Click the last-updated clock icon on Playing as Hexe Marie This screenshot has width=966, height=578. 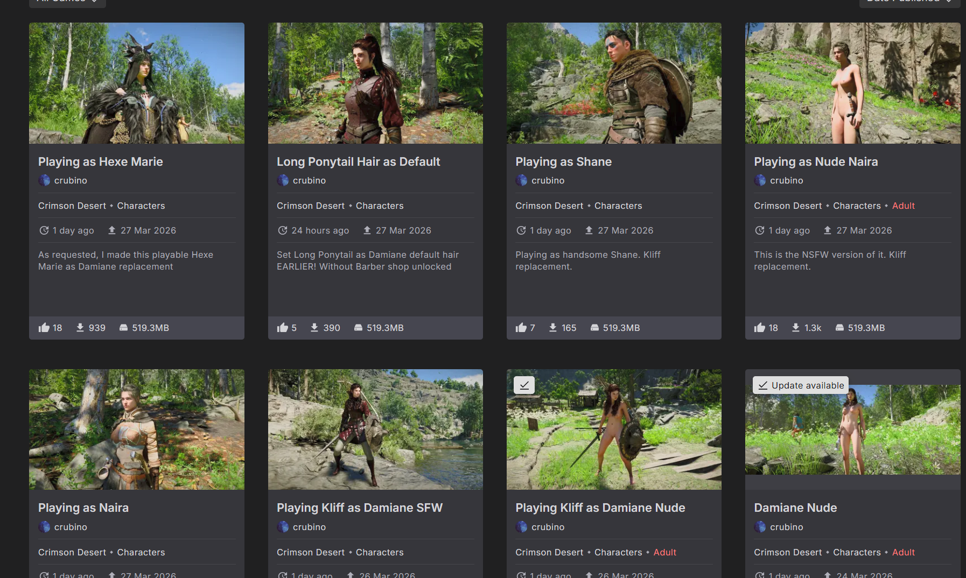tap(44, 230)
